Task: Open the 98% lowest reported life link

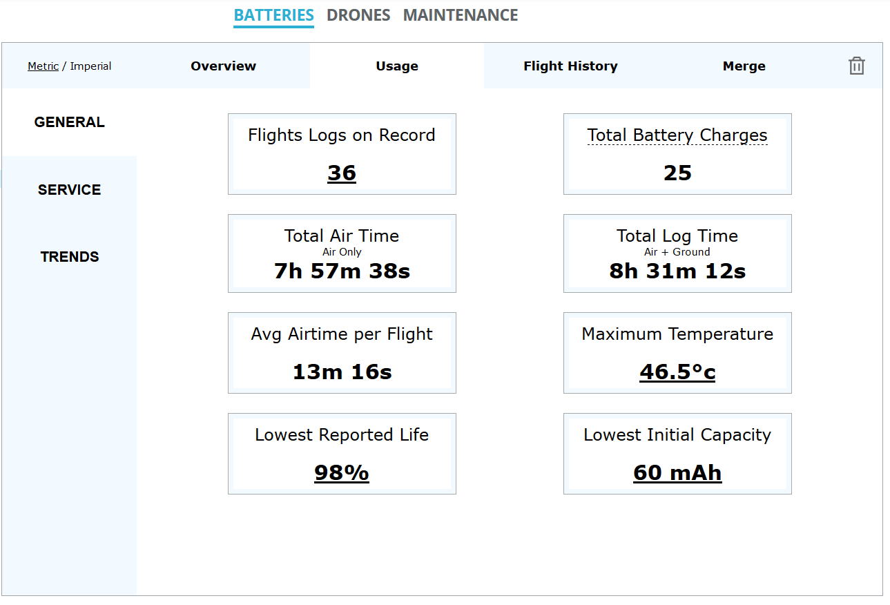Action: [x=342, y=472]
